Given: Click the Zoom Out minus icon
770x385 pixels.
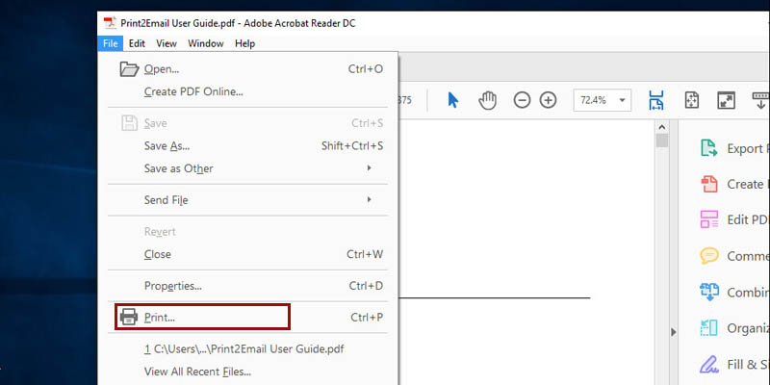Looking at the screenshot, I should click(x=522, y=100).
